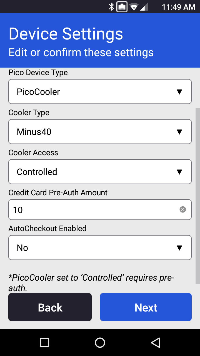Viewport: 200px width, 356px height.
Task: Tap the PicoCooler pre-auth note text
Action: pos(91,283)
